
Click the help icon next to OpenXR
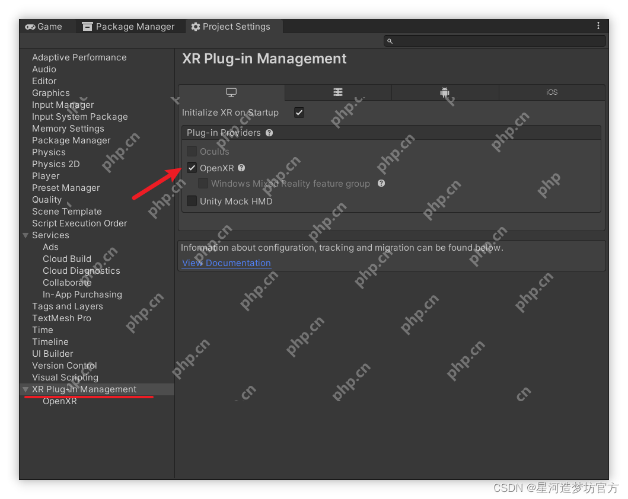point(241,168)
